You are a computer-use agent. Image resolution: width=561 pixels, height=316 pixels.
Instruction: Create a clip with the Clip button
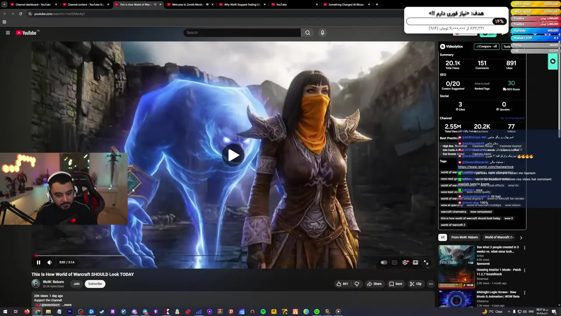click(x=415, y=284)
